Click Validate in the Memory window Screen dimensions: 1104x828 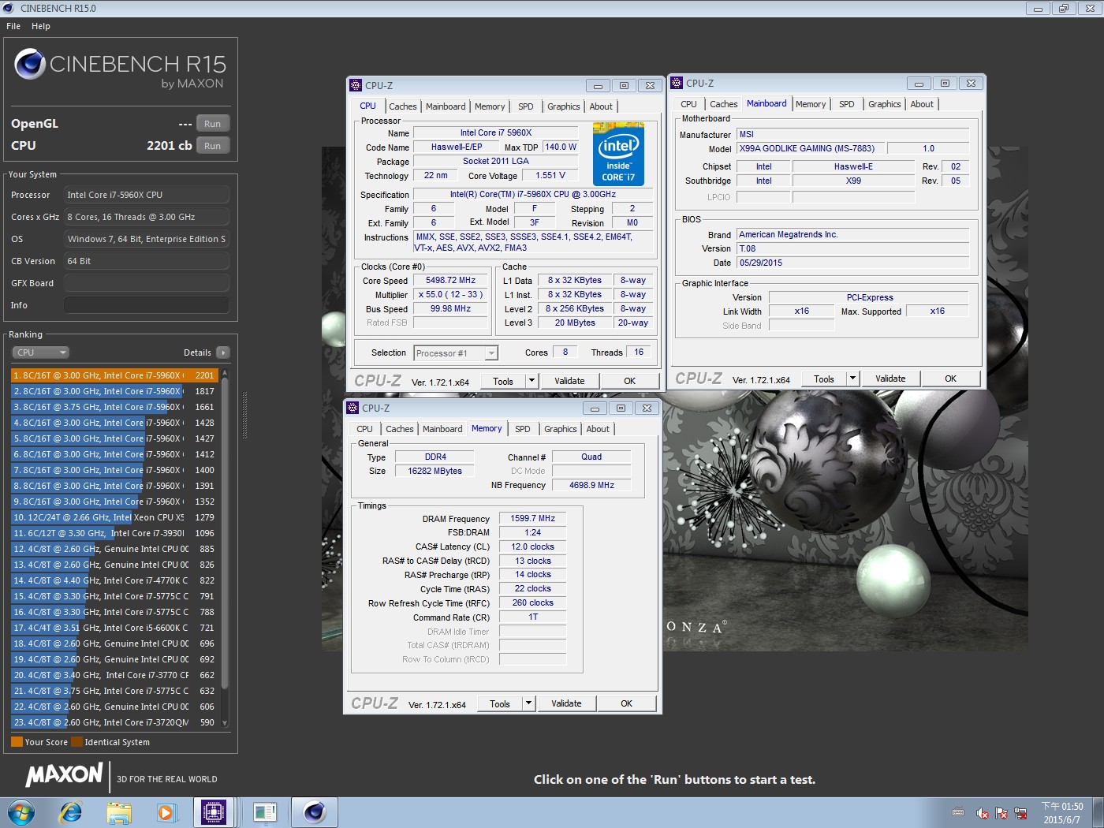click(566, 703)
